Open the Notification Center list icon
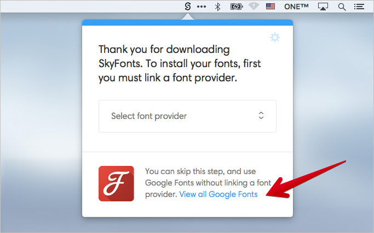The height and width of the screenshot is (233, 374). click(x=359, y=7)
